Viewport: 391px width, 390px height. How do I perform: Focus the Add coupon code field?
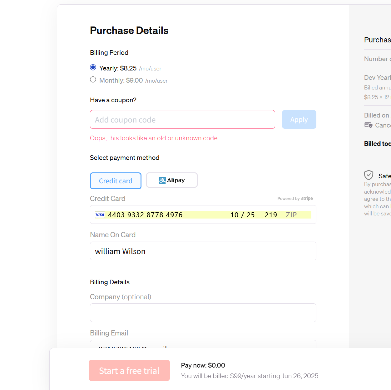coord(182,119)
